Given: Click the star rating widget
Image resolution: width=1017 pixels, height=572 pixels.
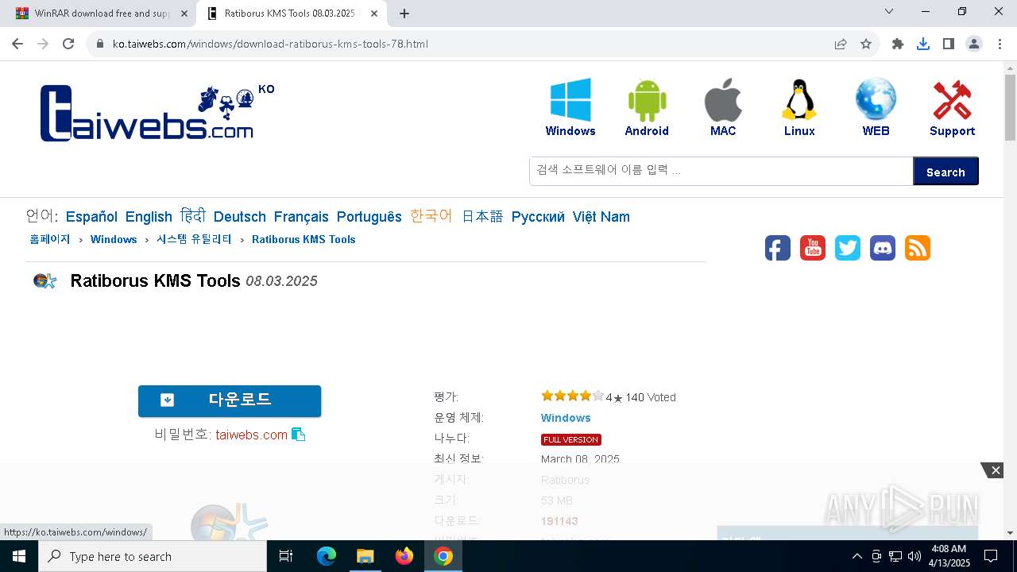Looking at the screenshot, I should pyautogui.click(x=572, y=396).
